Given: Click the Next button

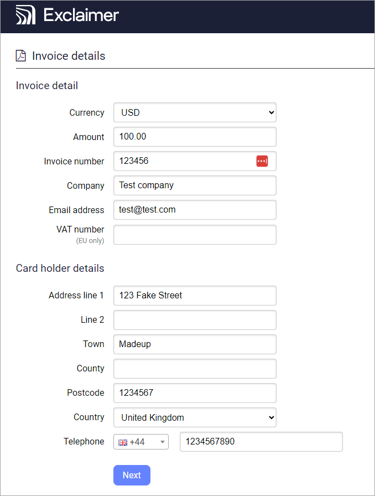Looking at the screenshot, I should coord(132,475).
